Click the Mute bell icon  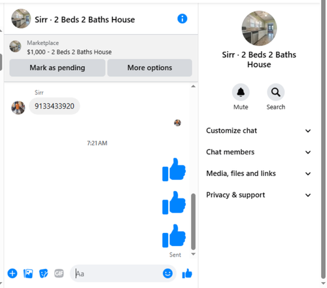point(241,92)
